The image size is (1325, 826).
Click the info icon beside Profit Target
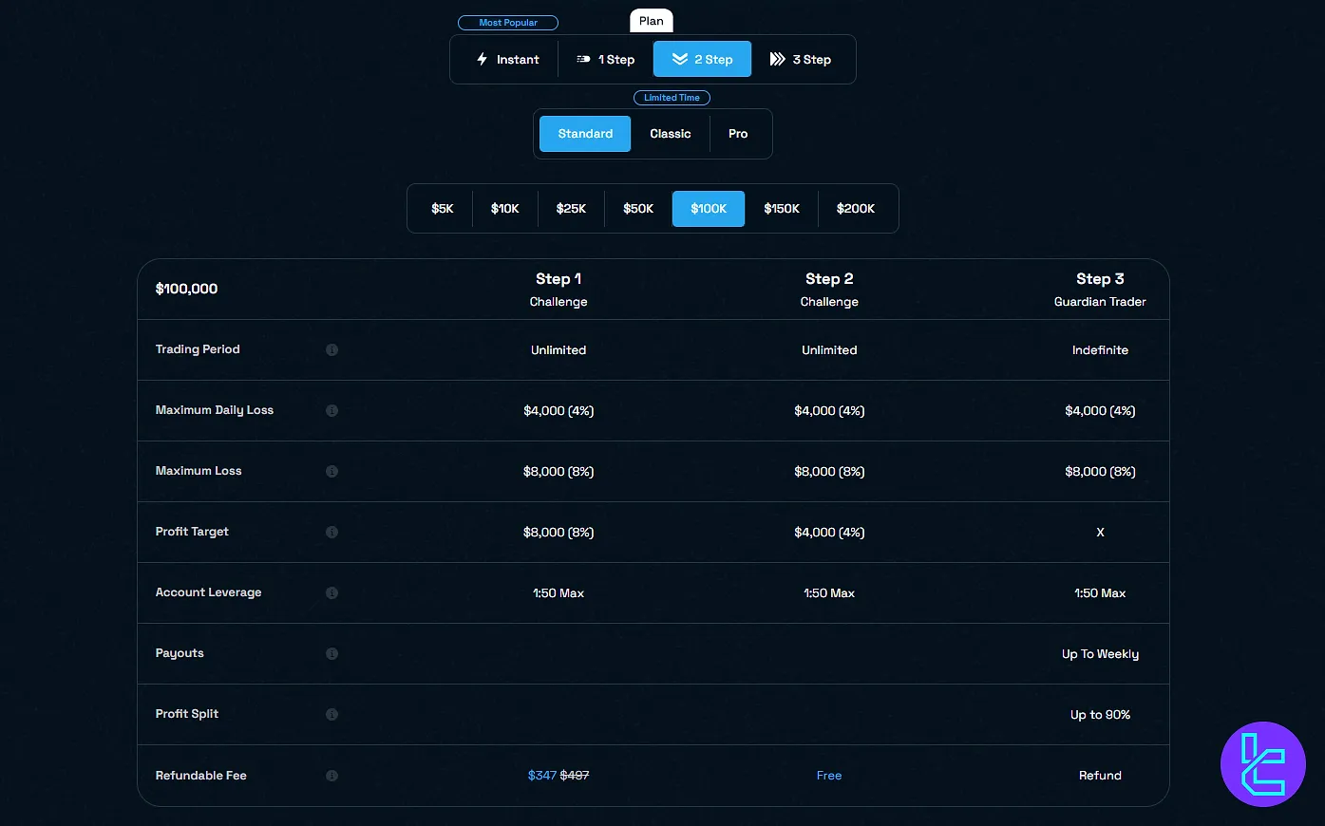[331, 532]
